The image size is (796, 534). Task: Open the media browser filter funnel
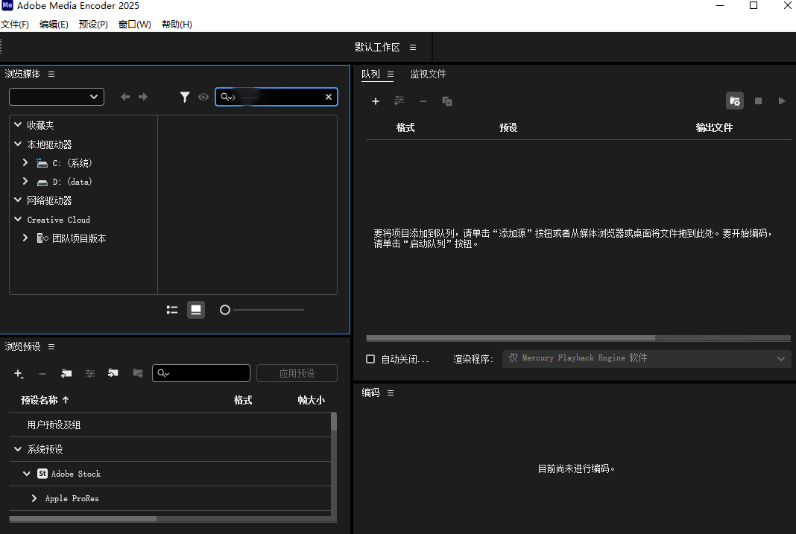click(x=185, y=97)
